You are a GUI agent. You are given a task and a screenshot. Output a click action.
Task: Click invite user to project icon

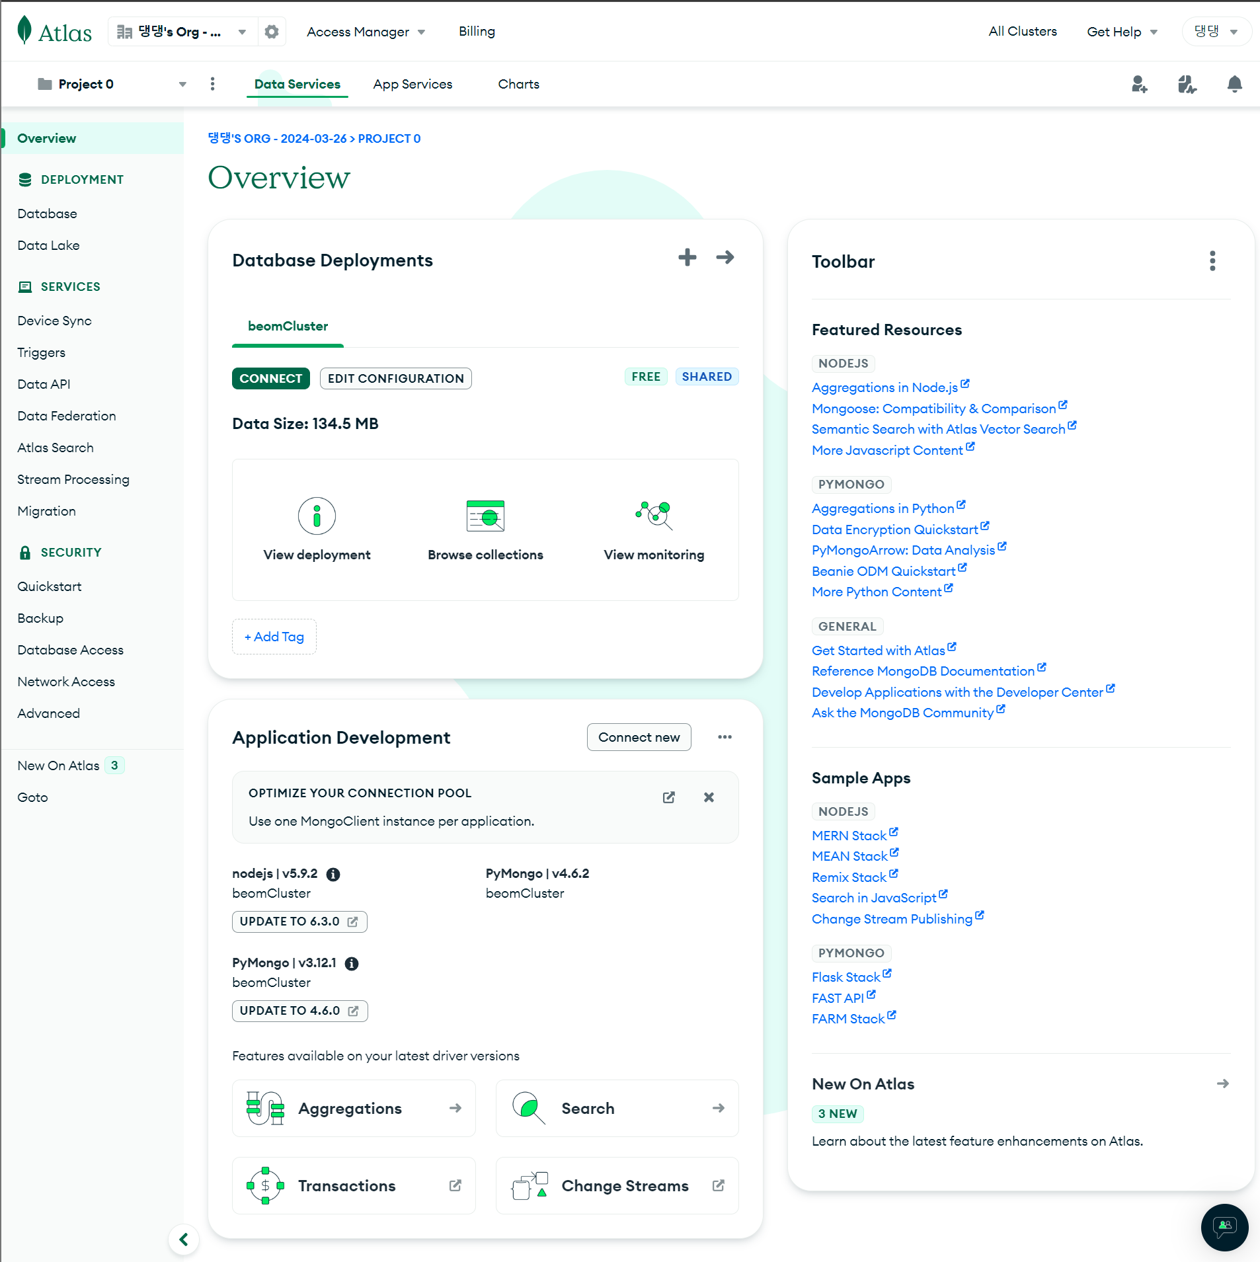click(1139, 84)
